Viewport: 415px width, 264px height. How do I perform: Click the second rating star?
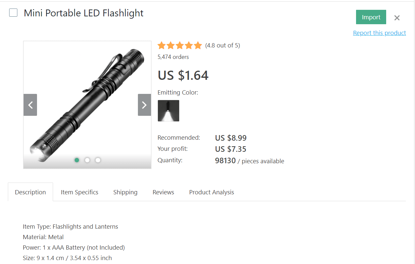(171, 45)
